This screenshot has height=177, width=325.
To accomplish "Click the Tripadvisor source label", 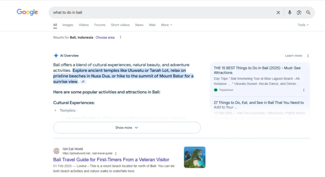I will coord(226,90).
